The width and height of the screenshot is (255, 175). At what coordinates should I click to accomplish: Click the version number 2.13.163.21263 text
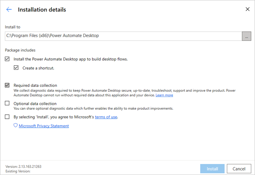30,166
